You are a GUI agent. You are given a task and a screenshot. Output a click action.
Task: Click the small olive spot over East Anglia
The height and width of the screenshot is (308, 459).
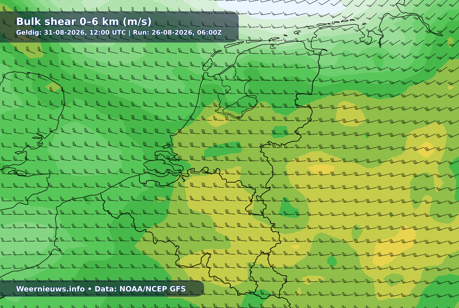(x=53, y=87)
